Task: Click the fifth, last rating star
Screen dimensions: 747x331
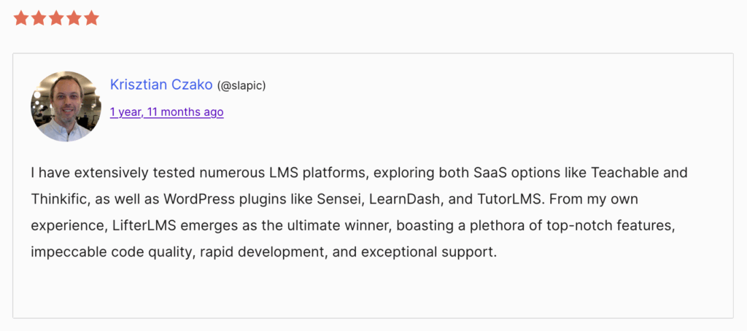Action: (91, 18)
